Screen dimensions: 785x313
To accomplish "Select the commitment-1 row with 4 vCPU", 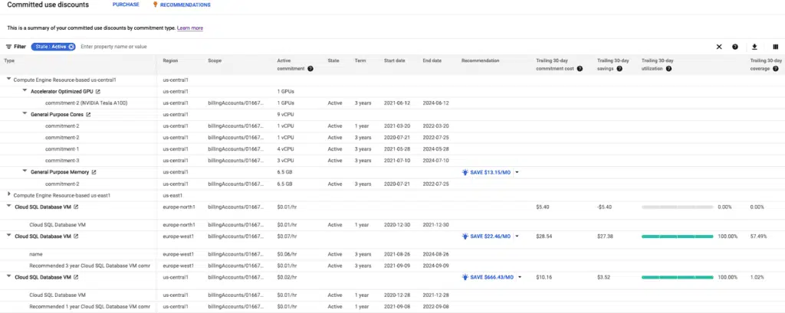I will click(x=392, y=149).
